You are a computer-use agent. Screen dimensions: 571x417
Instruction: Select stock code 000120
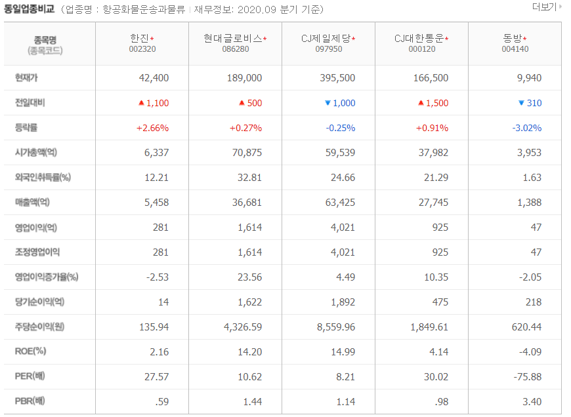click(x=422, y=49)
